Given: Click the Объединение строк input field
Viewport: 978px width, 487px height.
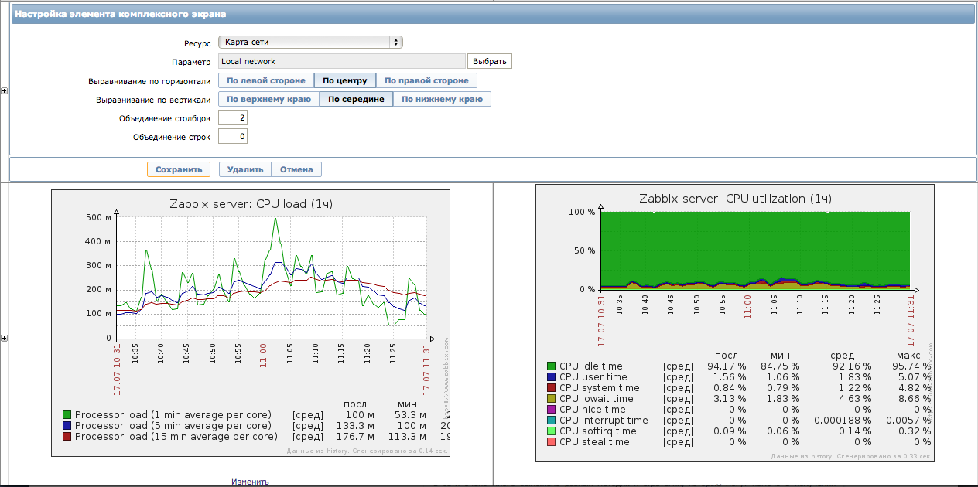Looking at the screenshot, I should point(233,136).
